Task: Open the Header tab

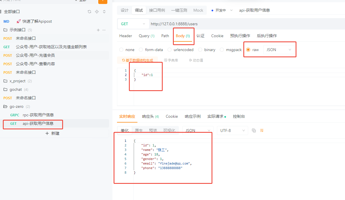Action: [x=126, y=36]
